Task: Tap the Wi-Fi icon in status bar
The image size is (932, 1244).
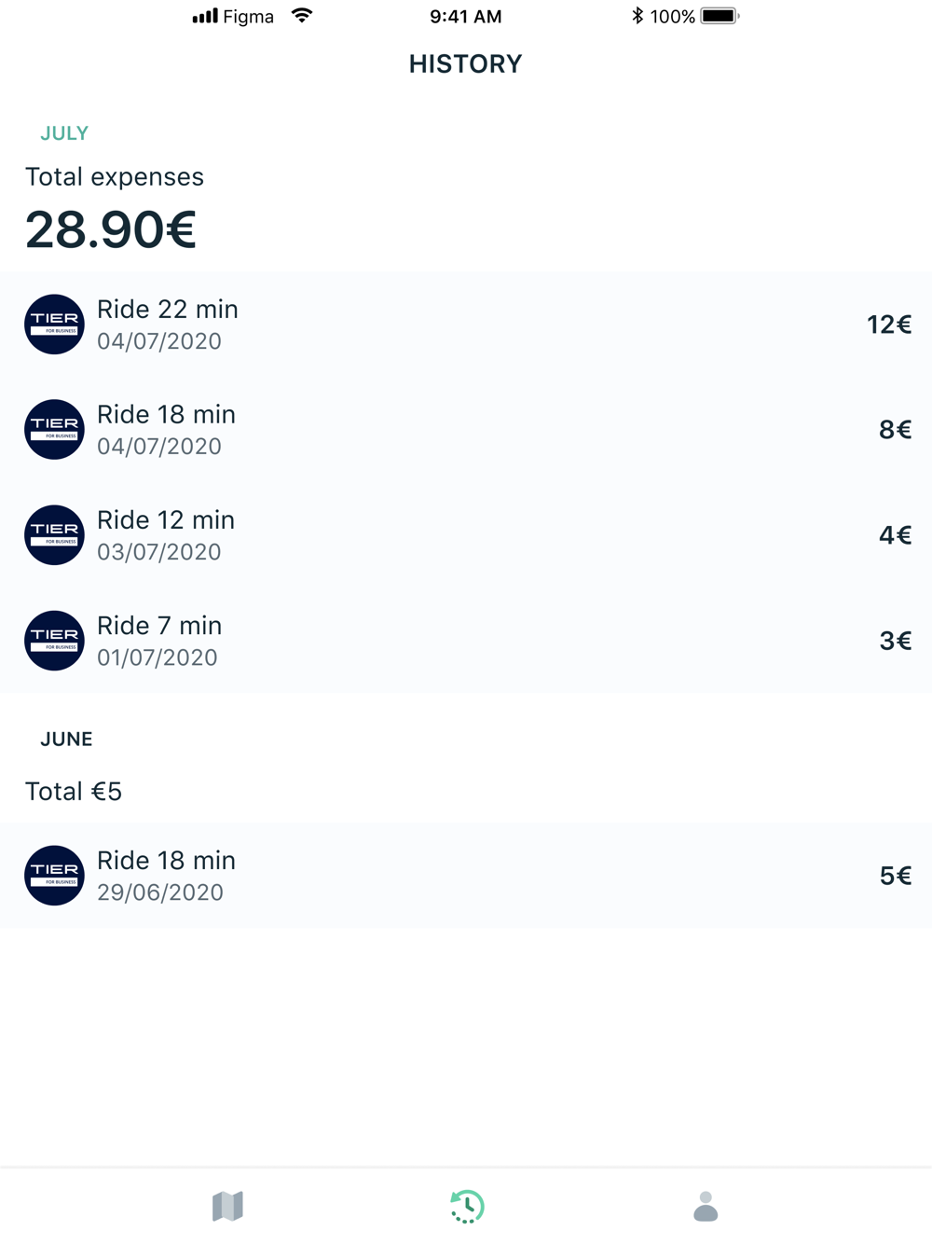Action: point(301,16)
